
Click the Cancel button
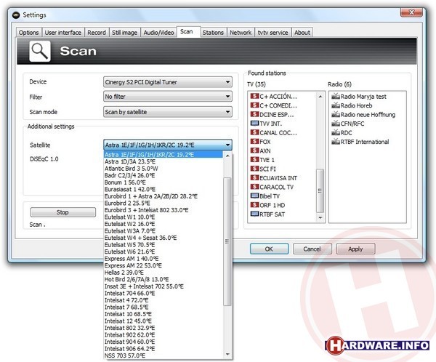[312, 249]
